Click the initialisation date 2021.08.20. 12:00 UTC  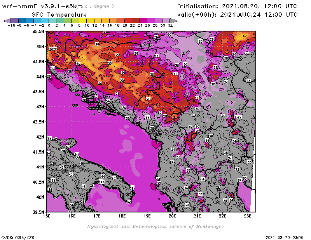238,6
